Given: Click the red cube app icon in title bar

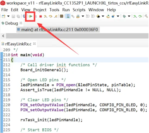Looking at the screenshot, I should [x=3, y=3].
